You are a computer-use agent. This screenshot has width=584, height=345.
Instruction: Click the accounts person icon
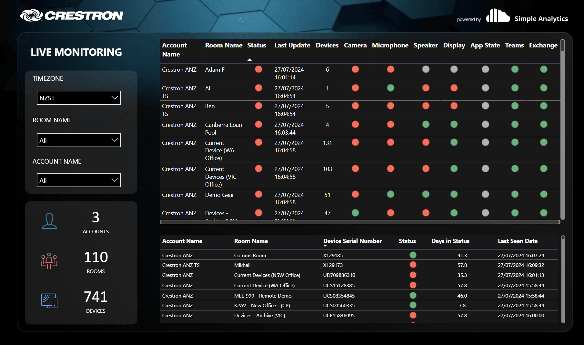[49, 221]
